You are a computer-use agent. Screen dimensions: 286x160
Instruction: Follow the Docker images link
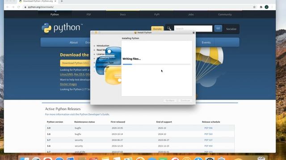point(68,84)
